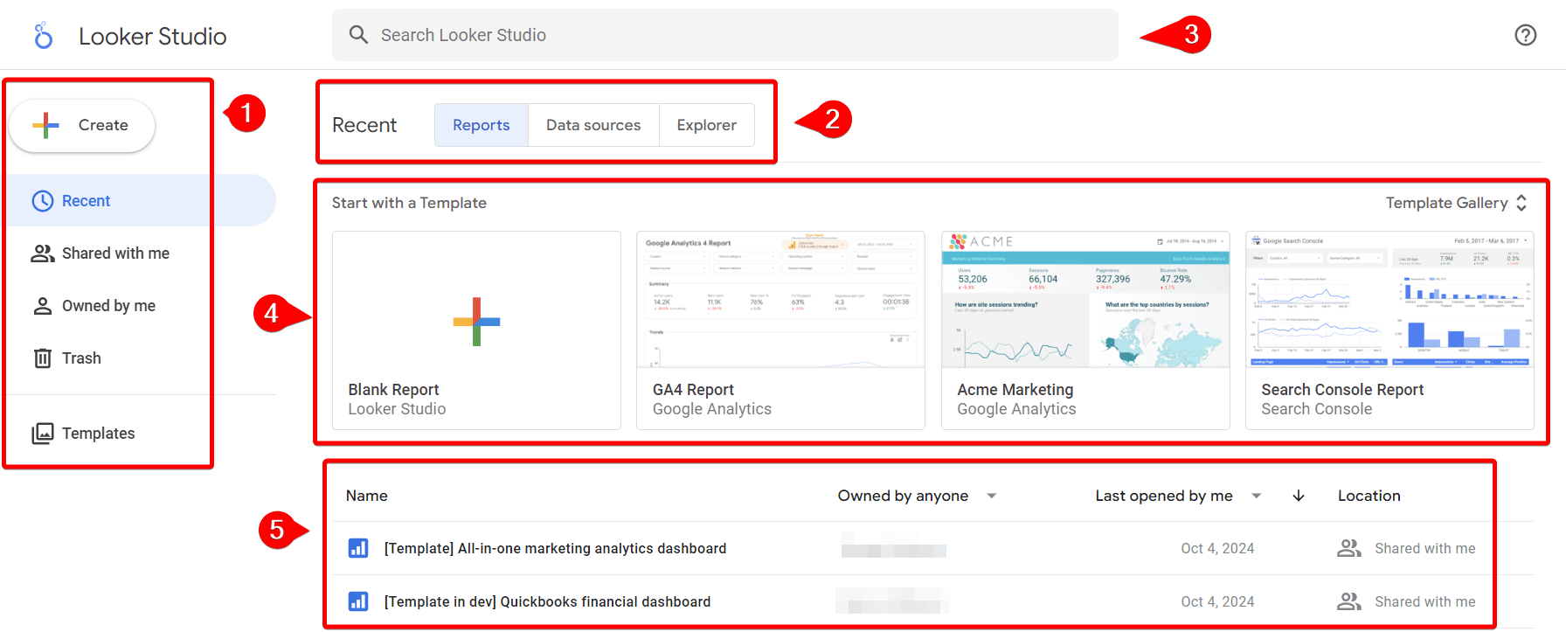1566x632 pixels.
Task: Select the Blank Report template
Action: tap(476, 330)
